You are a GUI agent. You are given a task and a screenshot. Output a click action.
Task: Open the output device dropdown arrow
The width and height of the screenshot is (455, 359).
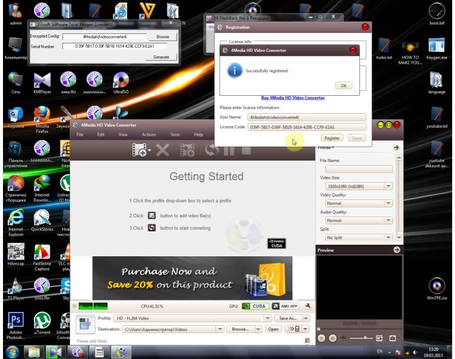305,329
